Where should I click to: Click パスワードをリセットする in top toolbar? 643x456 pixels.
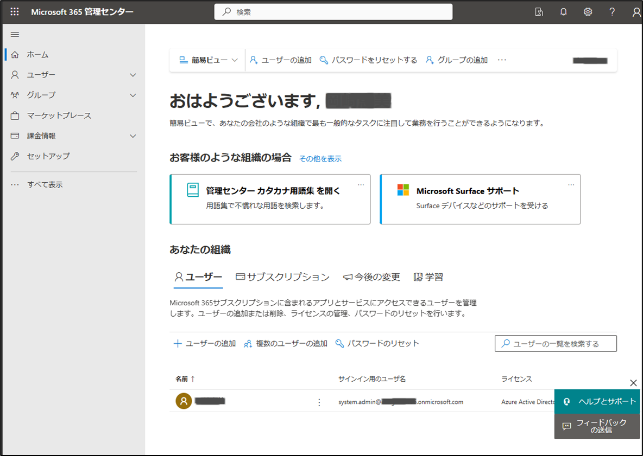368,60
